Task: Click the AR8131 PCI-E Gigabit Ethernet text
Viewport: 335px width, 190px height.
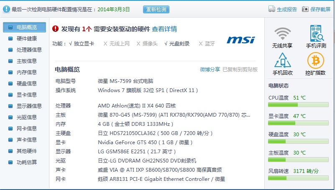Action: 161,179
